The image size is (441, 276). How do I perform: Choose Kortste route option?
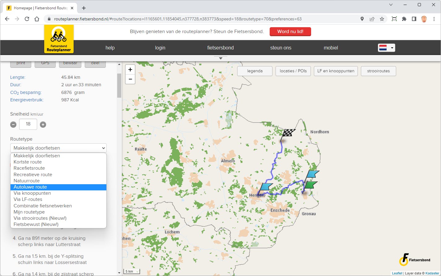coord(58,162)
